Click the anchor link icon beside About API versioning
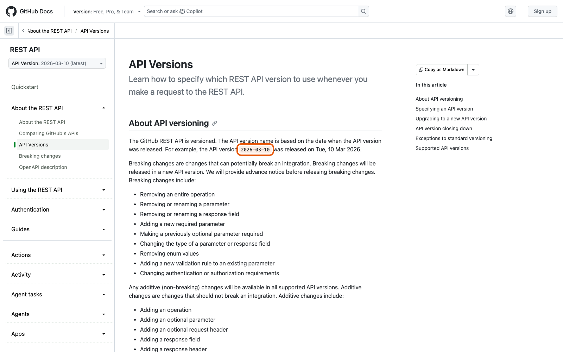 point(215,123)
